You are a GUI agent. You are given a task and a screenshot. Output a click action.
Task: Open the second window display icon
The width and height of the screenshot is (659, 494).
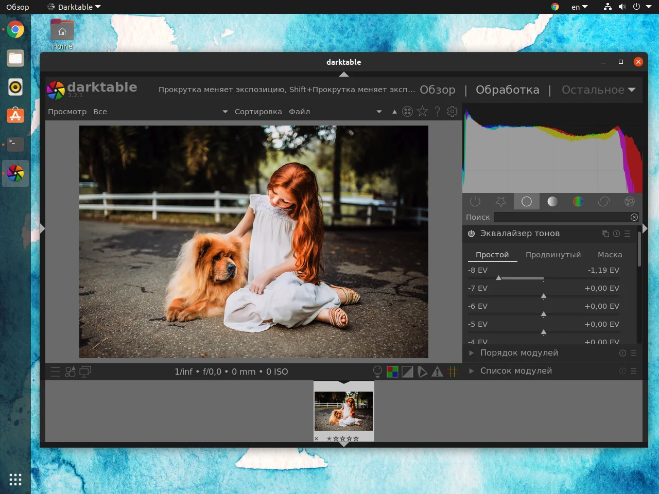(x=85, y=372)
